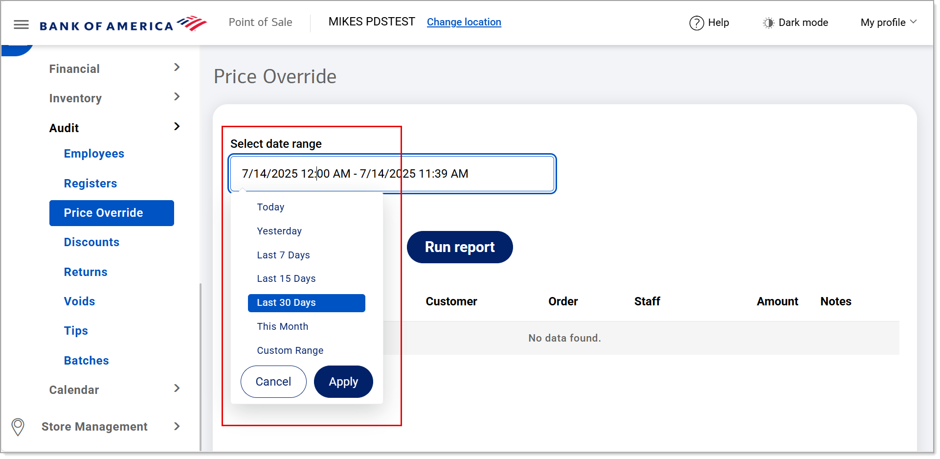Cancel the date range selection

[x=273, y=382]
